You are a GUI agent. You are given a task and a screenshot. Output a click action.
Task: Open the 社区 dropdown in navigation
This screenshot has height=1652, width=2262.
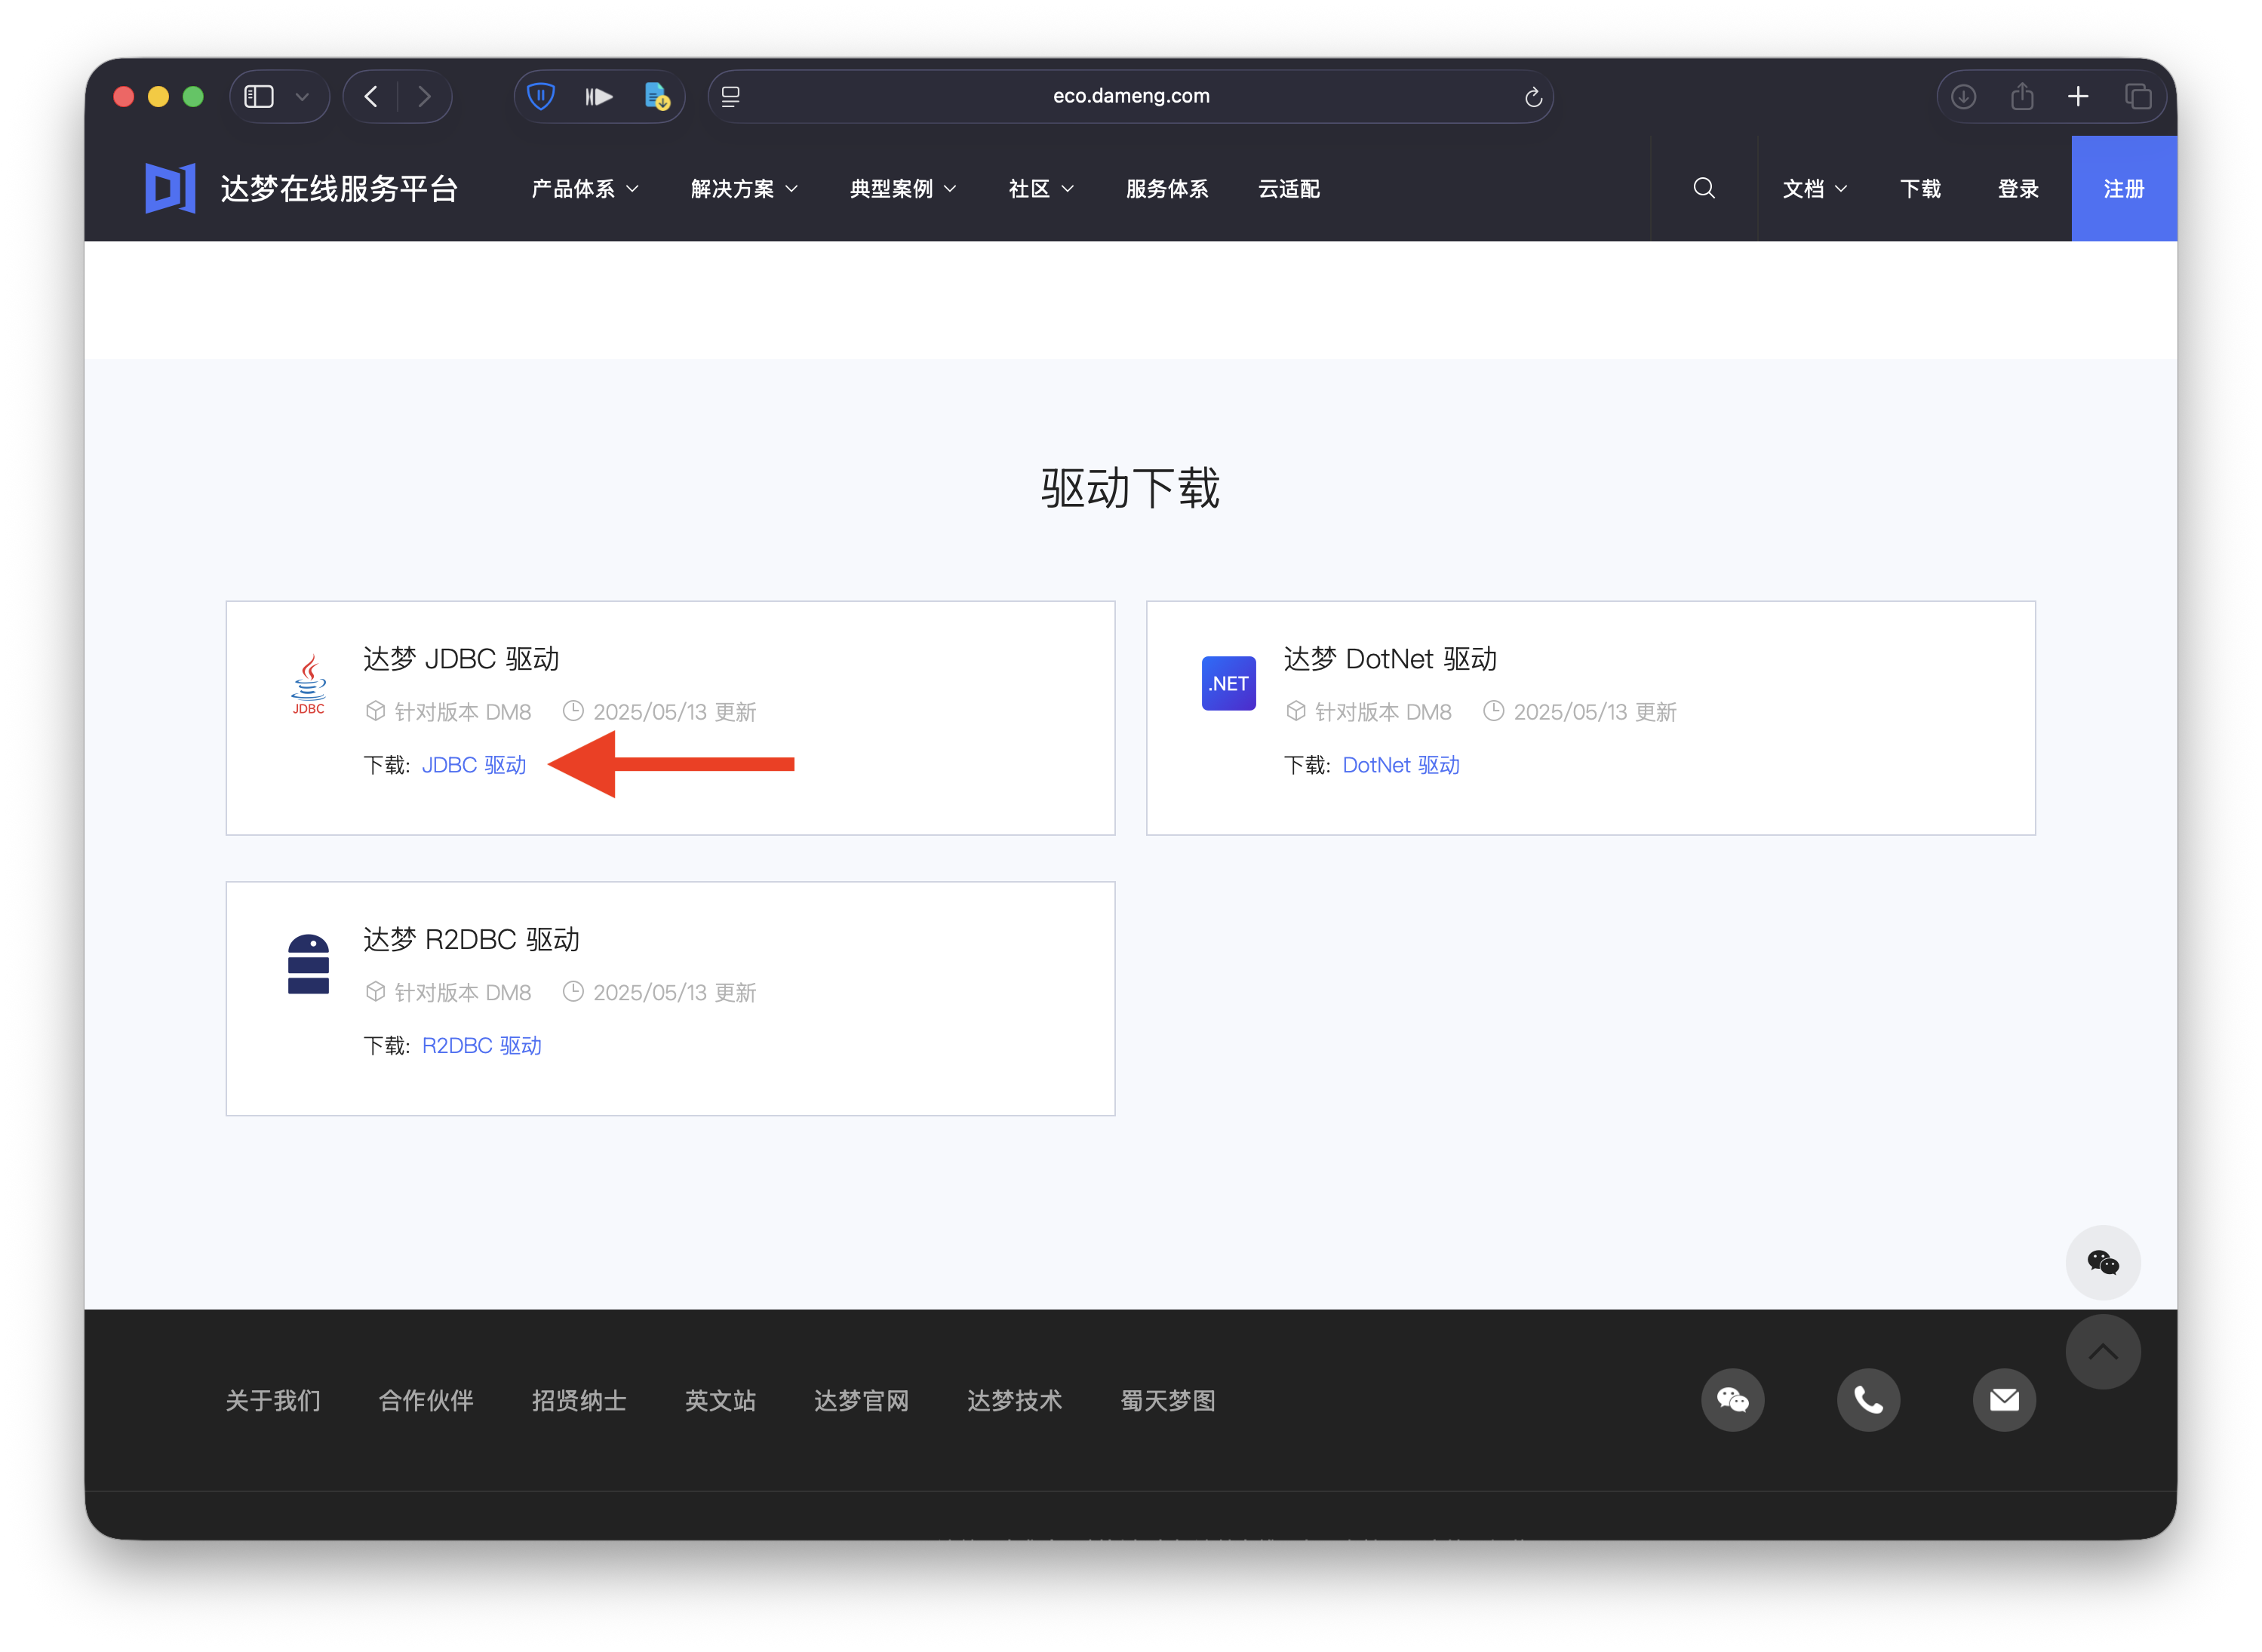(1039, 188)
